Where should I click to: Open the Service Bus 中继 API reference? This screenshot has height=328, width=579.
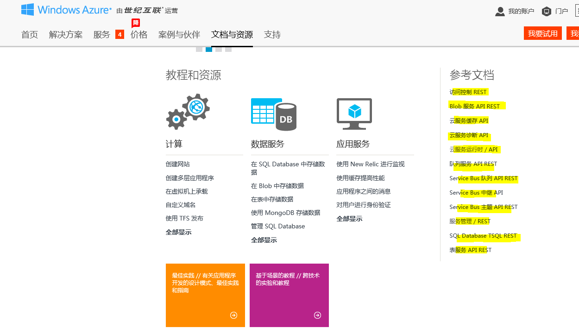point(476,192)
